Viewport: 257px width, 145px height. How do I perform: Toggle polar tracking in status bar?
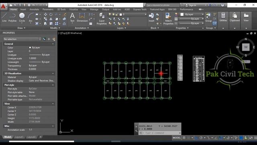pos(201,138)
